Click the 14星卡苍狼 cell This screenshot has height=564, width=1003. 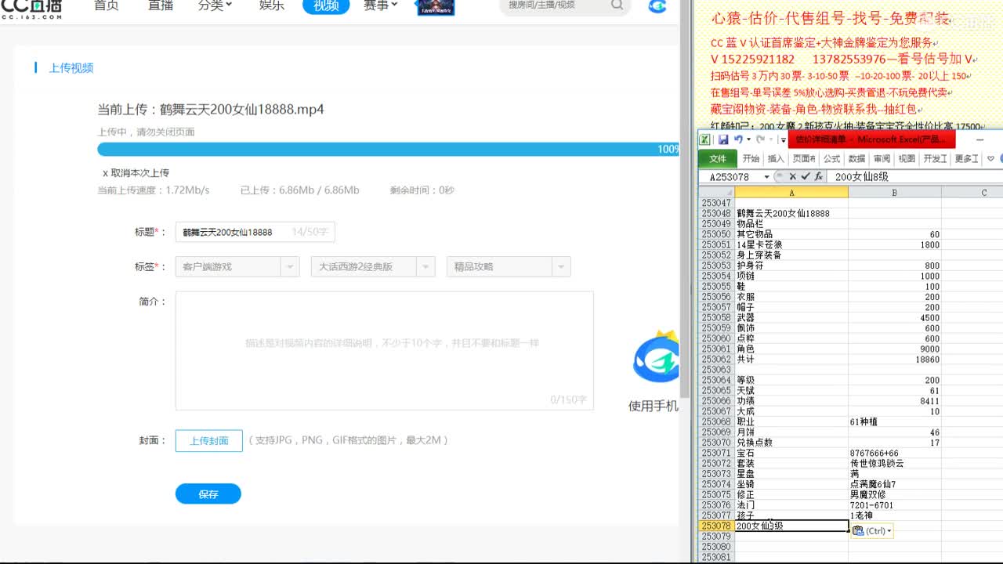point(791,244)
